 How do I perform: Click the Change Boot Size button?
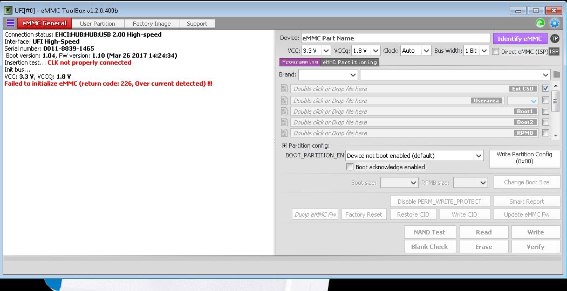pos(527,182)
